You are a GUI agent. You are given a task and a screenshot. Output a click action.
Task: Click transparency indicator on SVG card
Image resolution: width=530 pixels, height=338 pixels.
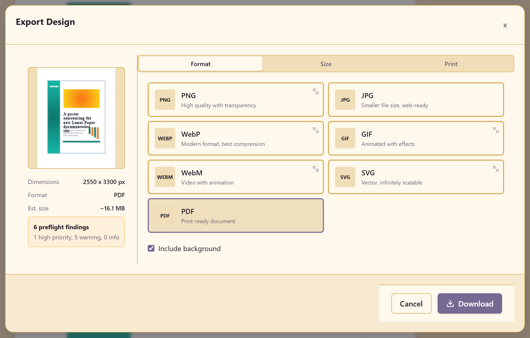coord(496,169)
